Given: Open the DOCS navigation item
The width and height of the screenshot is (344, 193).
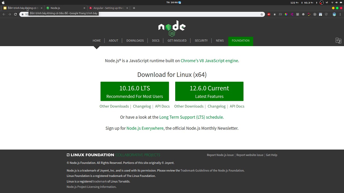Looking at the screenshot, I should [156, 40].
